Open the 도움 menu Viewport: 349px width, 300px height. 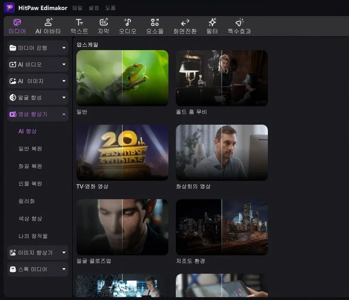coord(110,8)
